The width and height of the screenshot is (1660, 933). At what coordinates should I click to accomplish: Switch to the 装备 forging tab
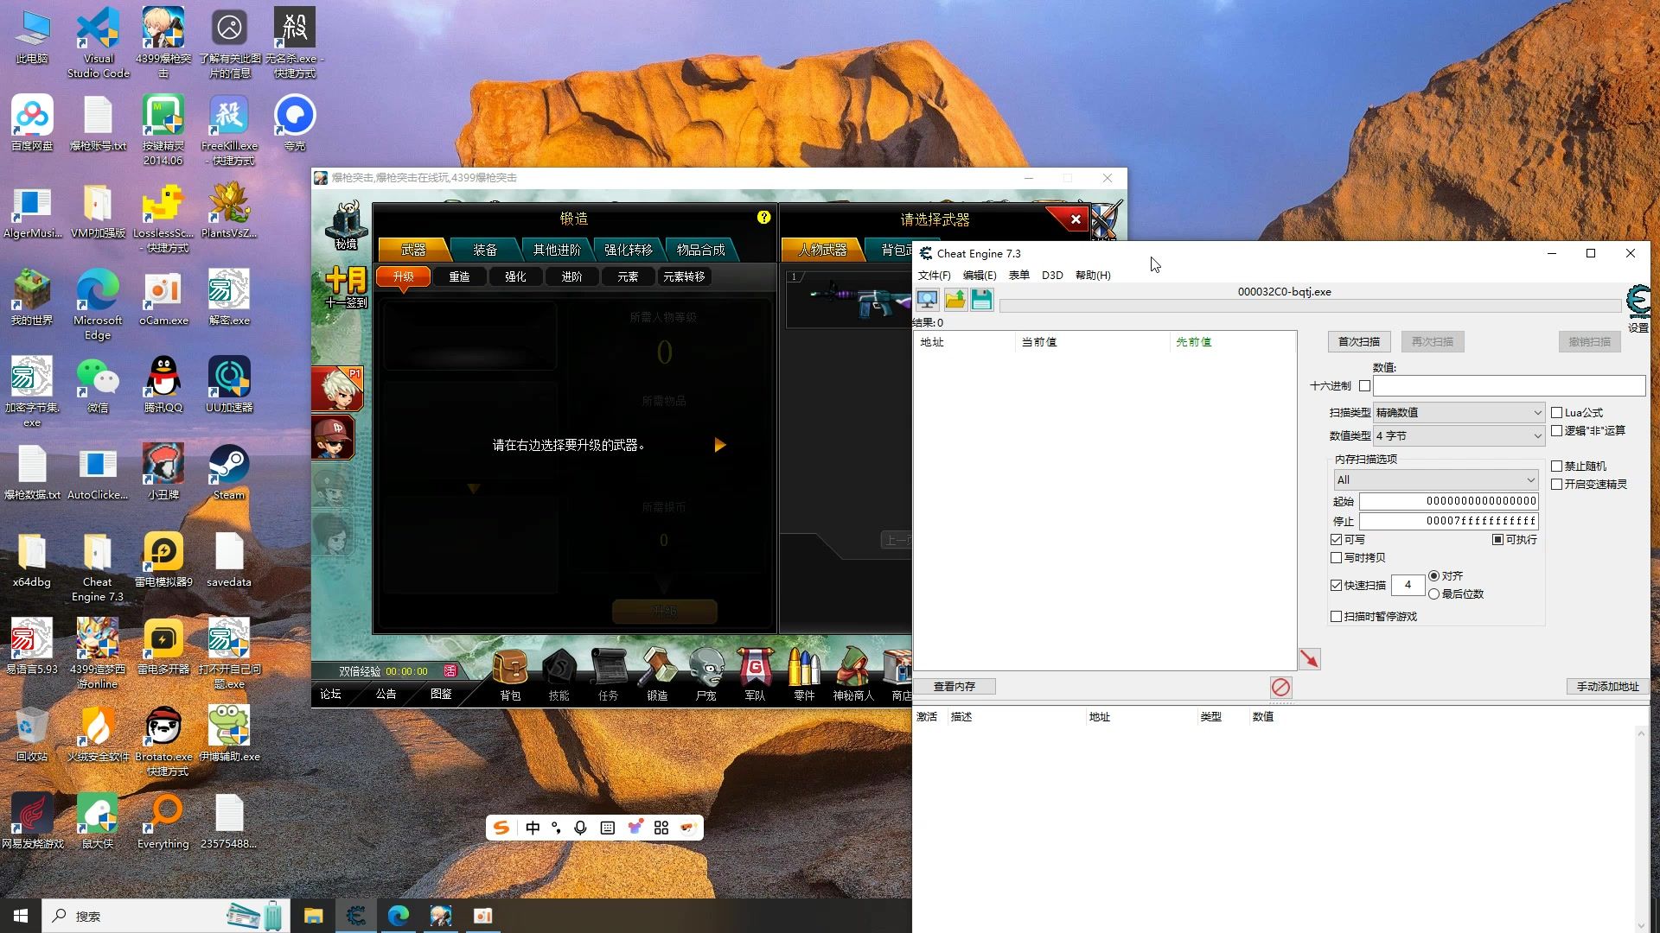click(x=484, y=250)
